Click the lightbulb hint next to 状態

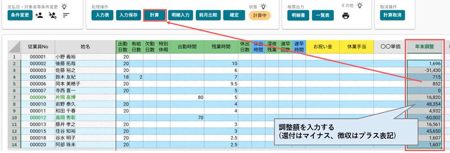(x=263, y=6)
